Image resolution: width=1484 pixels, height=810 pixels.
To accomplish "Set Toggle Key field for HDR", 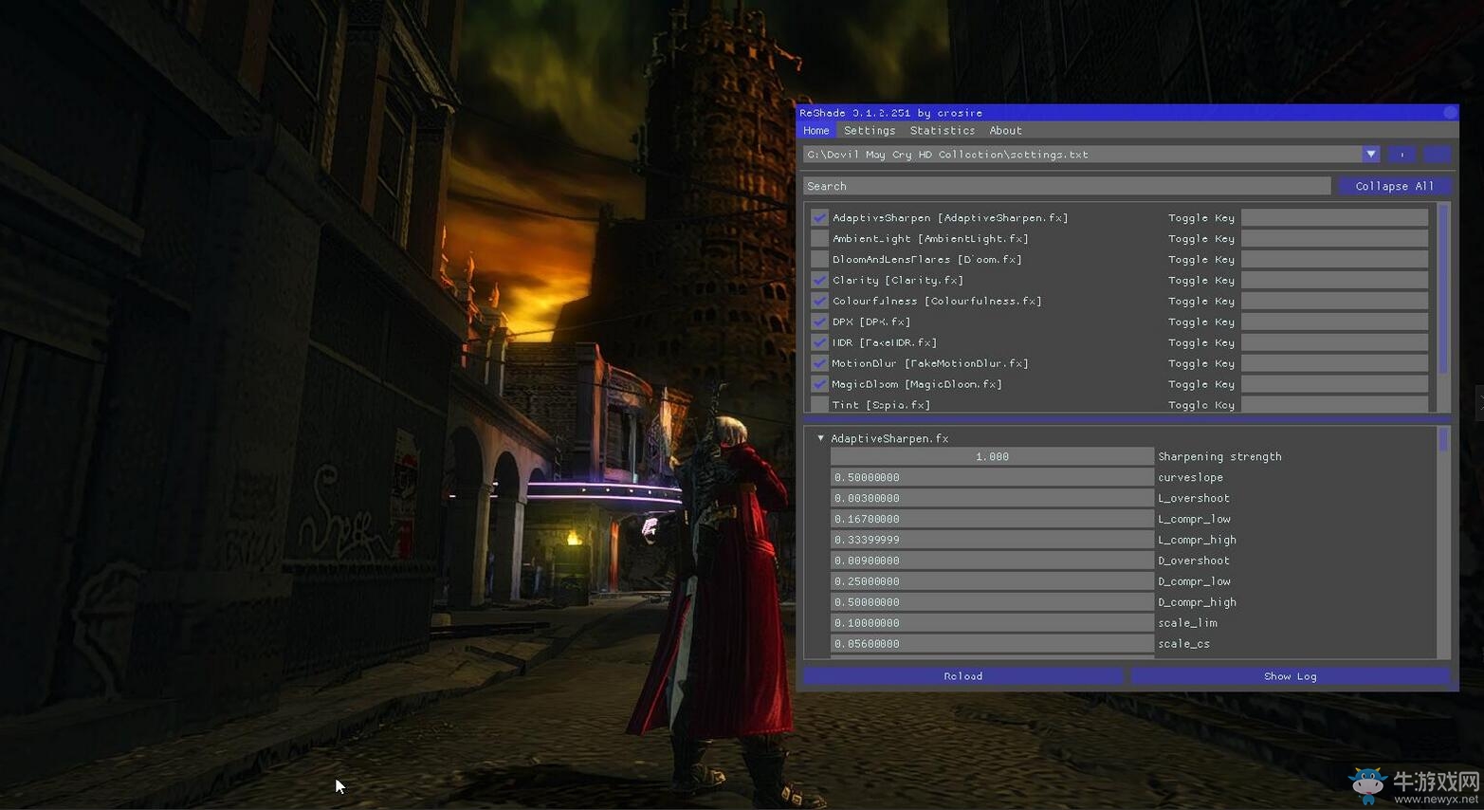I will click(1334, 343).
